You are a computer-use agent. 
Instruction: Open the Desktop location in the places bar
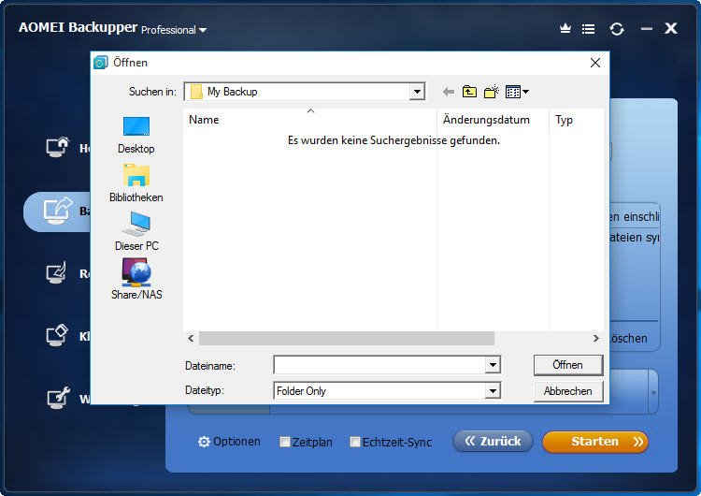pos(136,135)
